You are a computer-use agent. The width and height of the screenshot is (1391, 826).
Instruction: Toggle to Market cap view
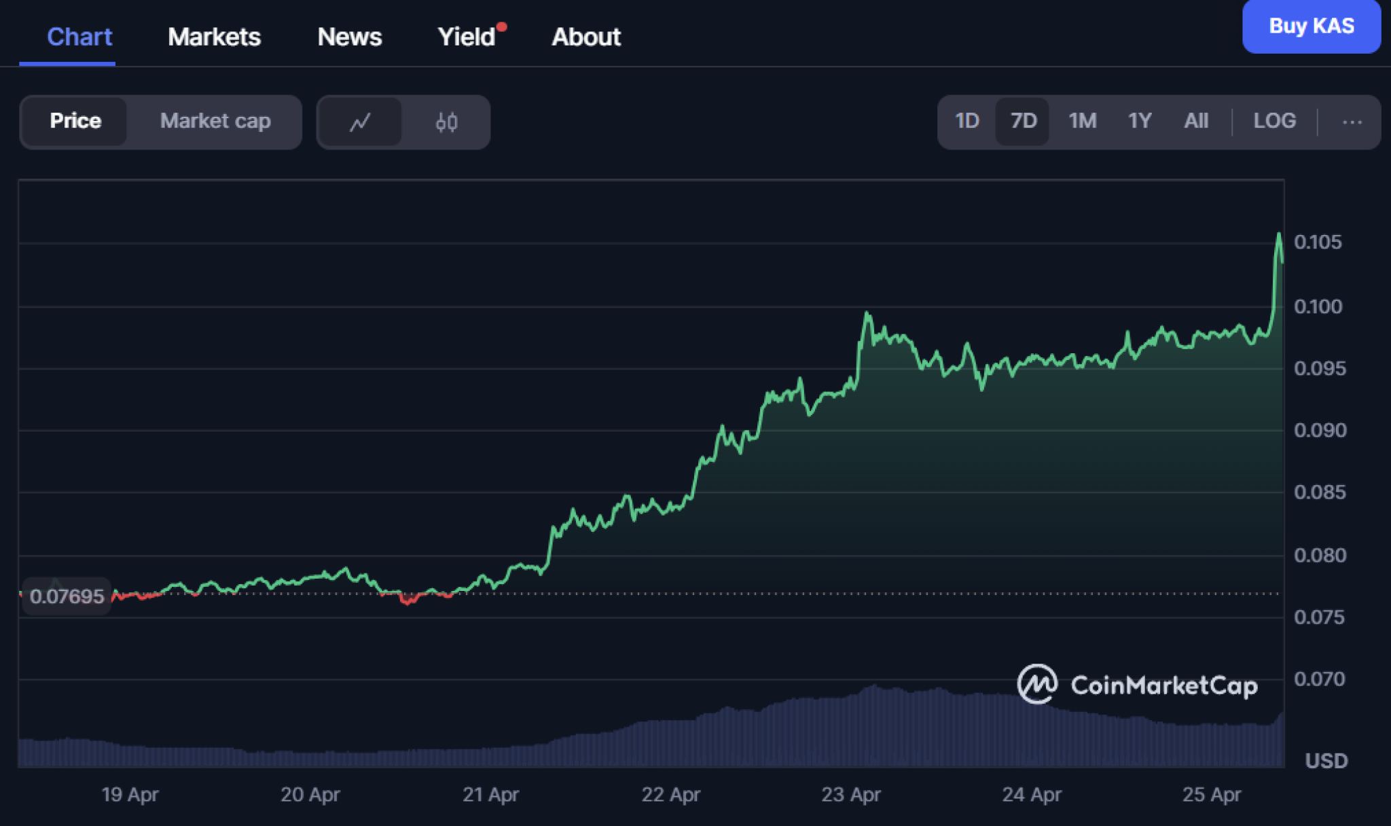click(215, 122)
